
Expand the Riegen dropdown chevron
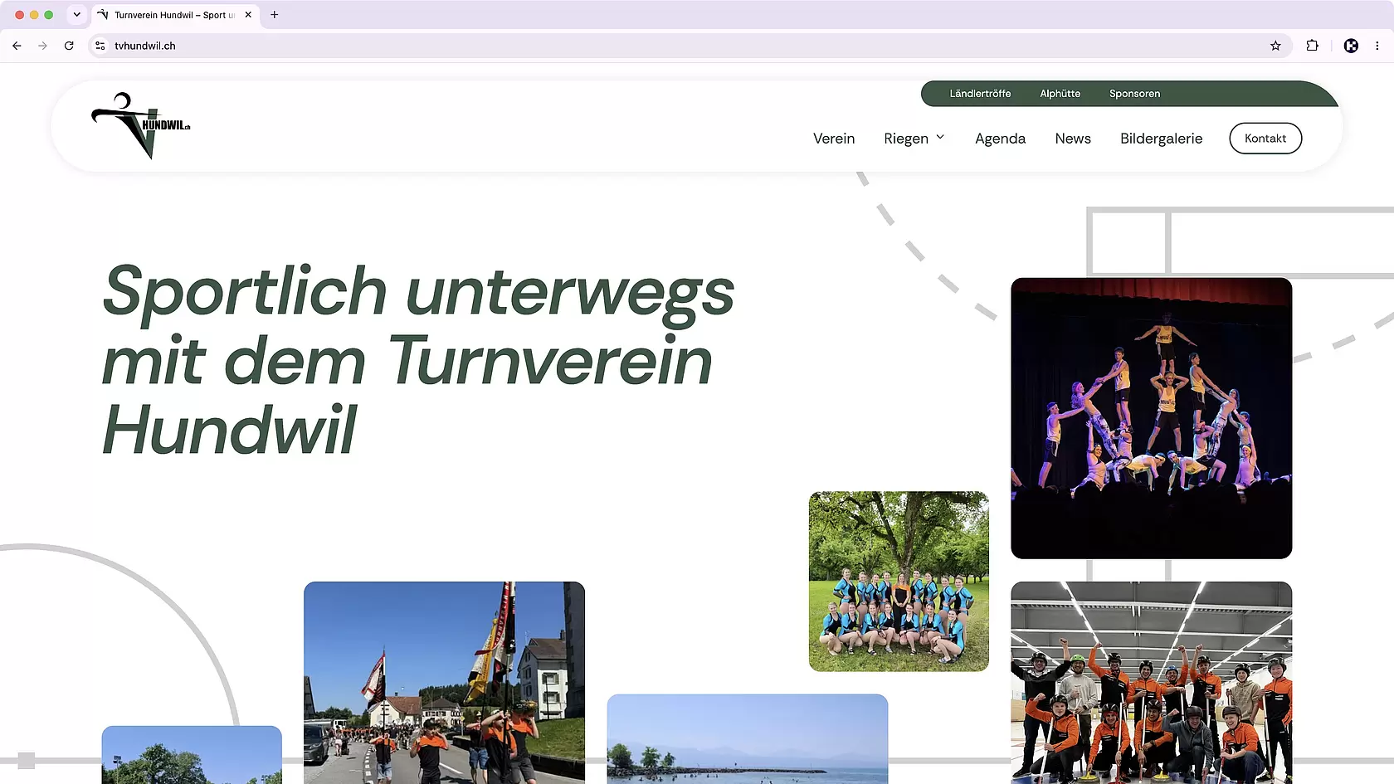coord(940,138)
